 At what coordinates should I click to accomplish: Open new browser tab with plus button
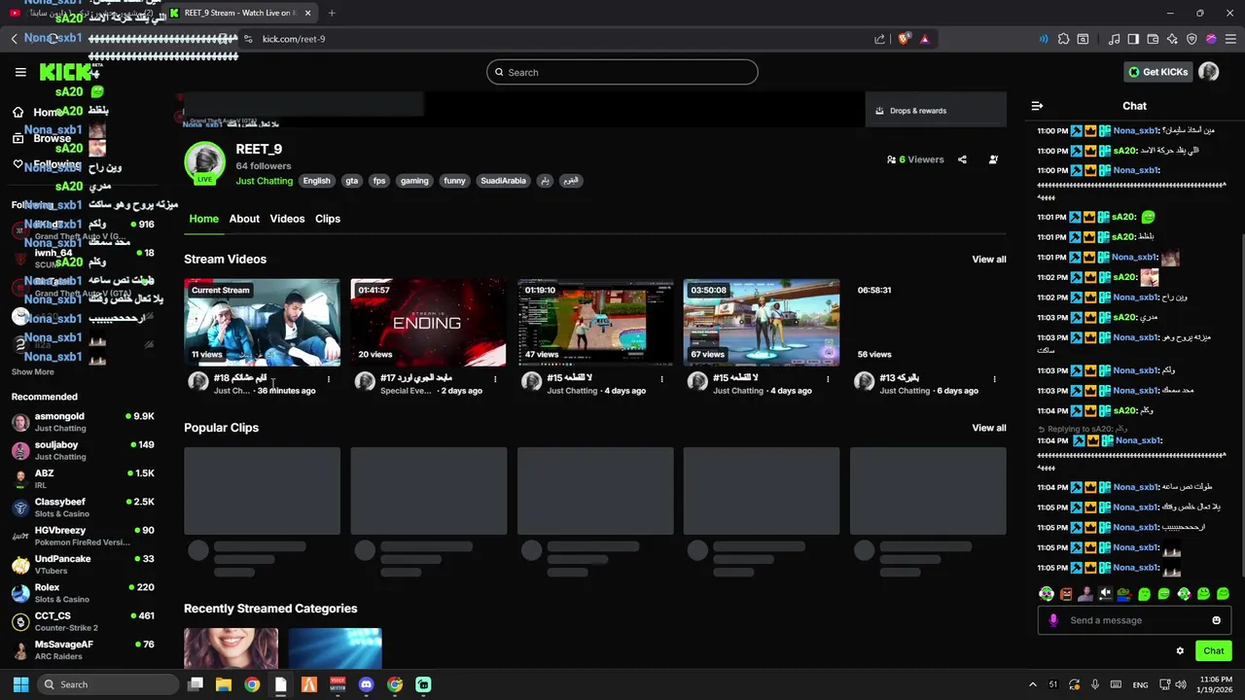coord(332,13)
